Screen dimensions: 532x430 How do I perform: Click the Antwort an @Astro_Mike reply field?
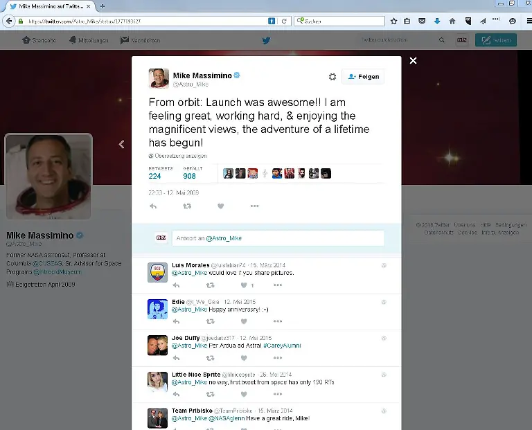click(277, 238)
